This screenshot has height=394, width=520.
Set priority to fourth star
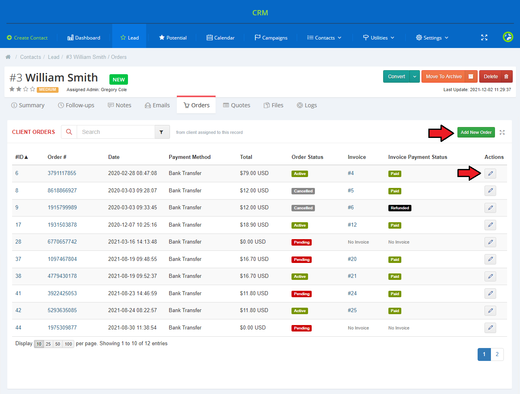[33, 89]
